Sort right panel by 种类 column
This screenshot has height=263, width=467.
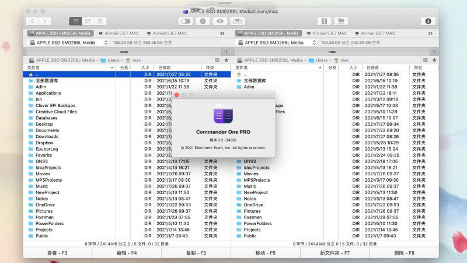point(424,68)
